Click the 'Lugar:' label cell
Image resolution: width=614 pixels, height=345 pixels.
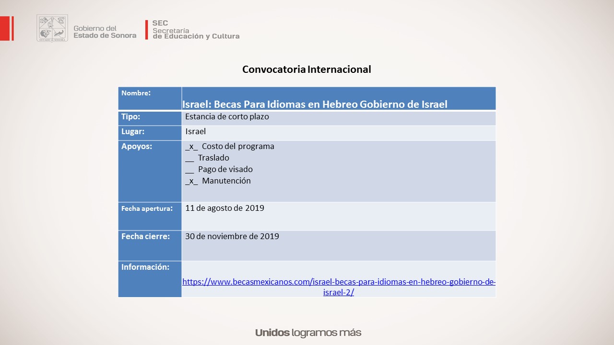150,133
